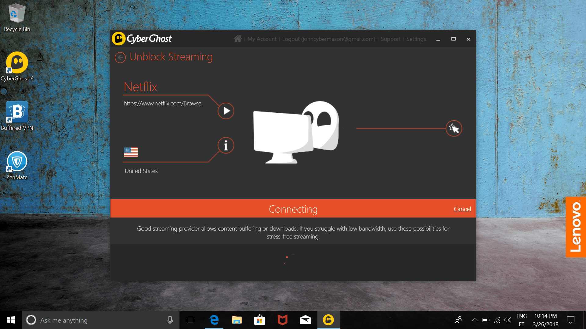This screenshot has width=586, height=329.
Task: Click the star cursor favorite icon
Action: (454, 128)
